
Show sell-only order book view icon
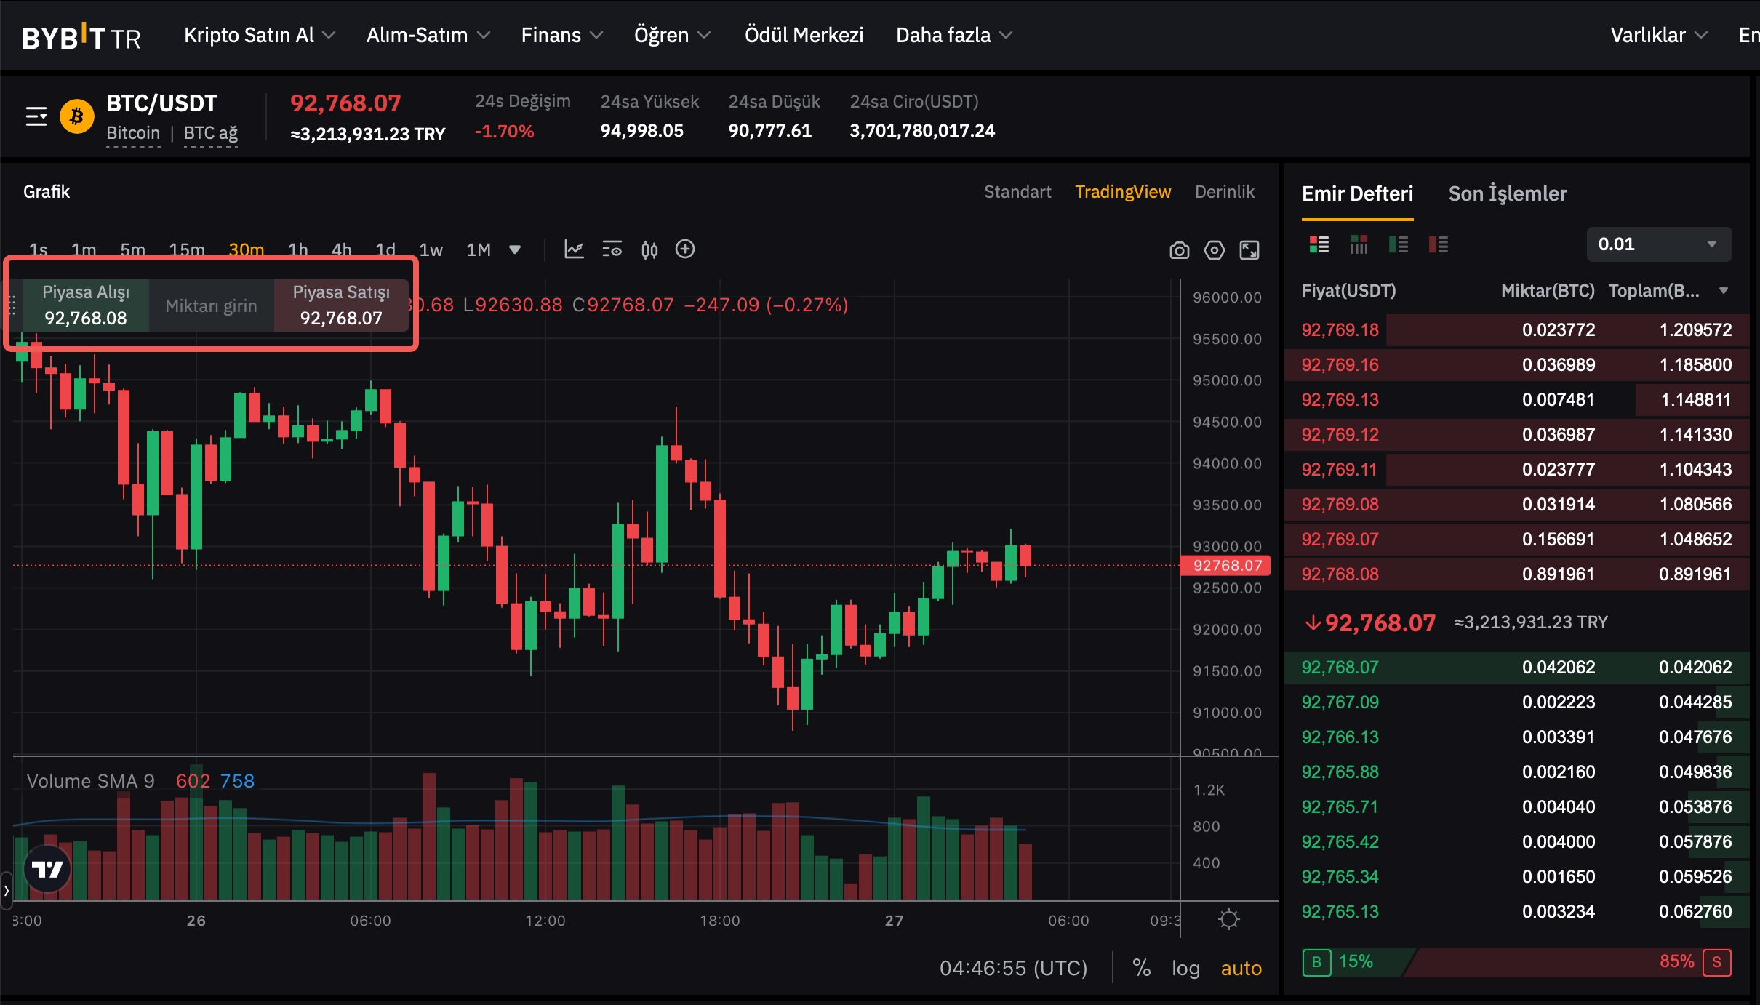[x=1438, y=244]
